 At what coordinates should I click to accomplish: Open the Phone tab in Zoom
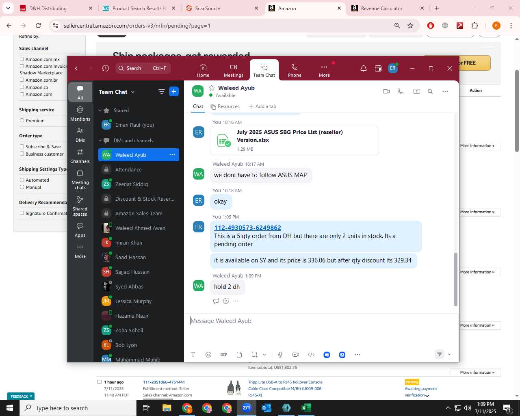pyautogui.click(x=295, y=70)
